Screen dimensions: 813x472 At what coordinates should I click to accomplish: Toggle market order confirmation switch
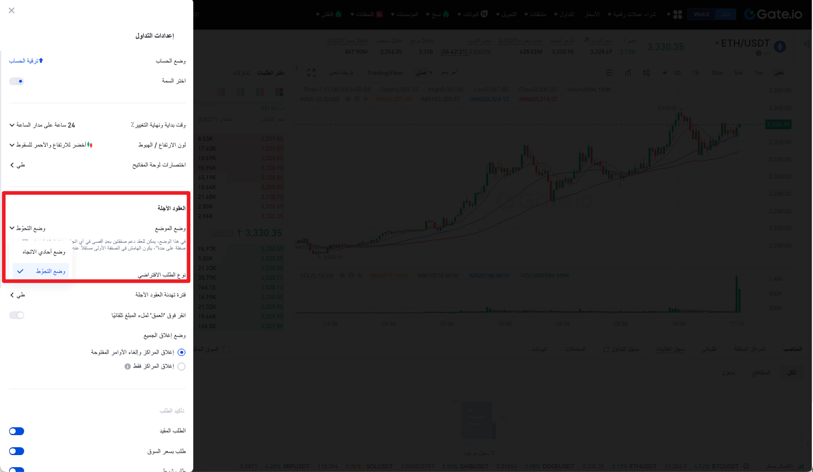(16, 451)
